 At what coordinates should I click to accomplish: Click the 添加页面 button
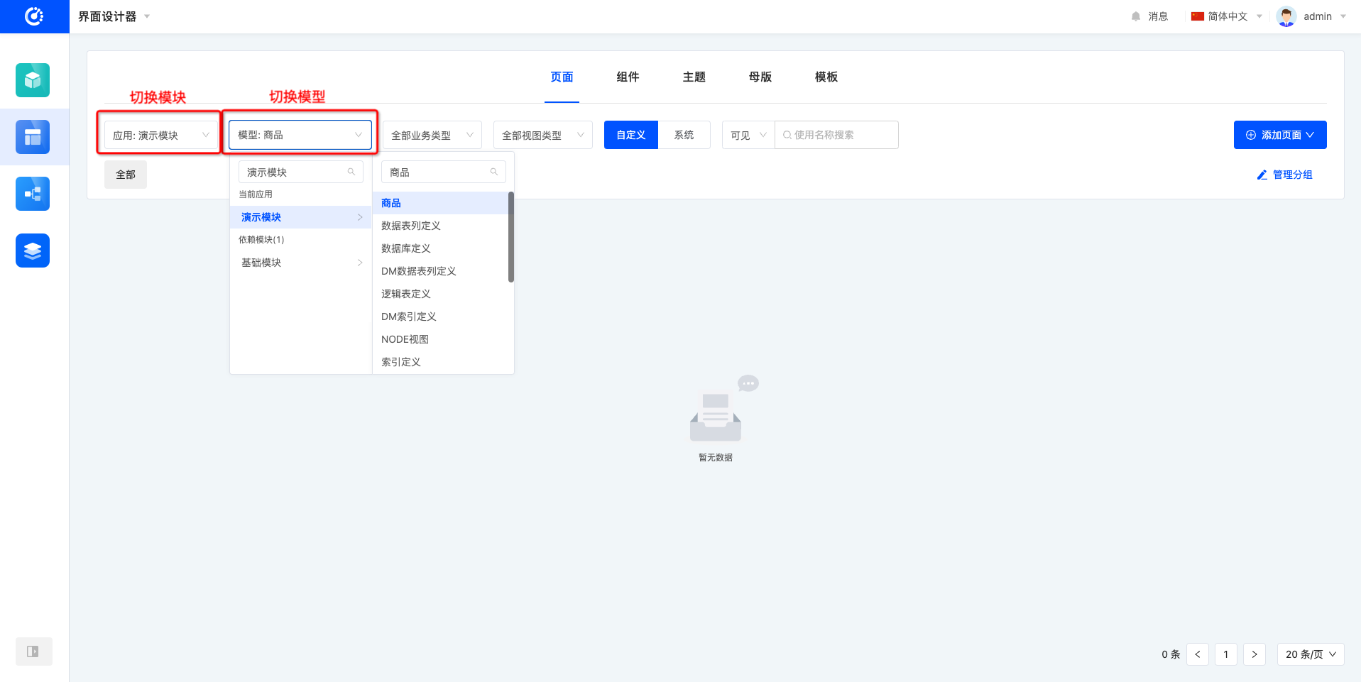pyautogui.click(x=1279, y=135)
